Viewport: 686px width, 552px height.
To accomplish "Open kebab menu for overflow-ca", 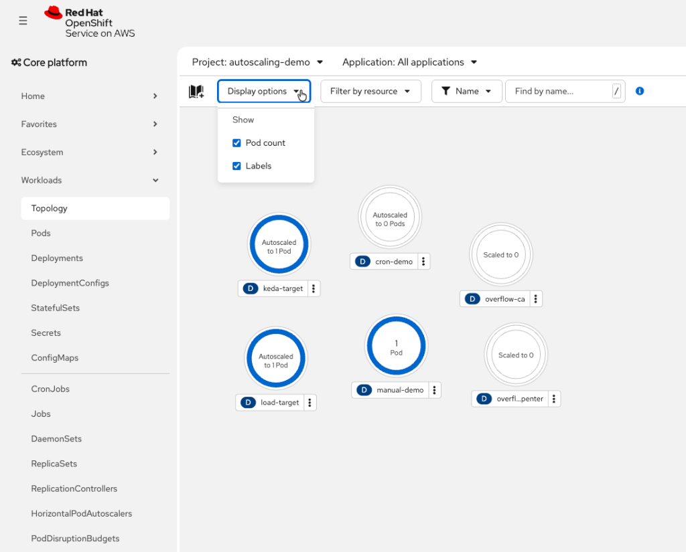I will tap(536, 299).
